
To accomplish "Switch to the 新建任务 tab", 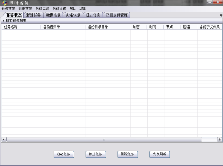I will click(33, 15).
